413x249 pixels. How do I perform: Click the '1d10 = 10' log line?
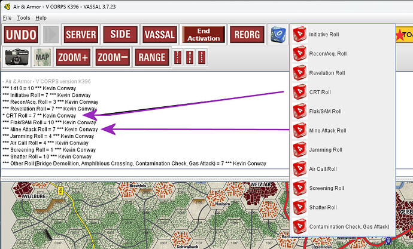point(40,88)
